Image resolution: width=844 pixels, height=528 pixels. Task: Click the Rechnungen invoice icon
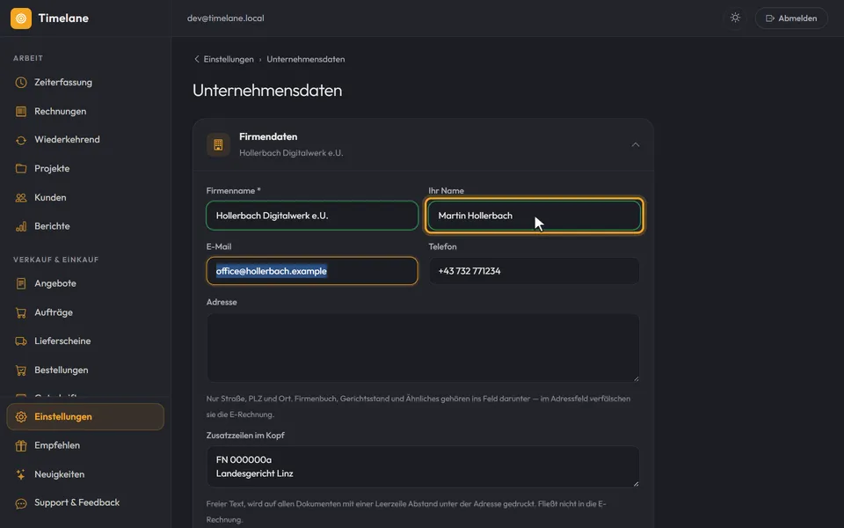[x=21, y=112]
